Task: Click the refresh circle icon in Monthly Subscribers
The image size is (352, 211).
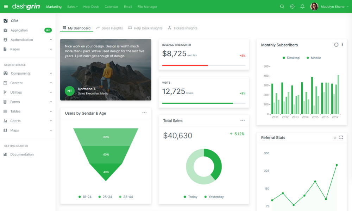Action: (336, 45)
